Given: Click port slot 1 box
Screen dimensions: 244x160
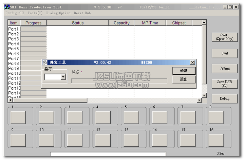Looking at the screenshot, I should 18,118.
